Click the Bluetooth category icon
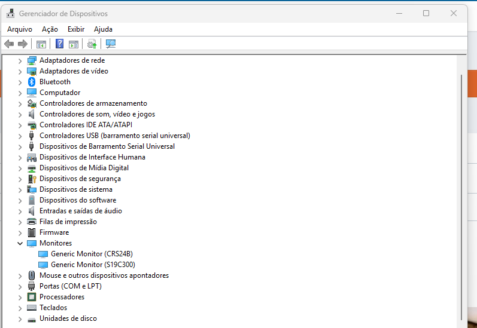The width and height of the screenshot is (477, 328). [32, 82]
